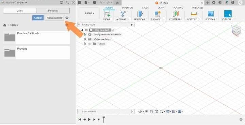Click the Modify Press Pull icon
The width and height of the screenshot is (245, 125).
[140, 14]
